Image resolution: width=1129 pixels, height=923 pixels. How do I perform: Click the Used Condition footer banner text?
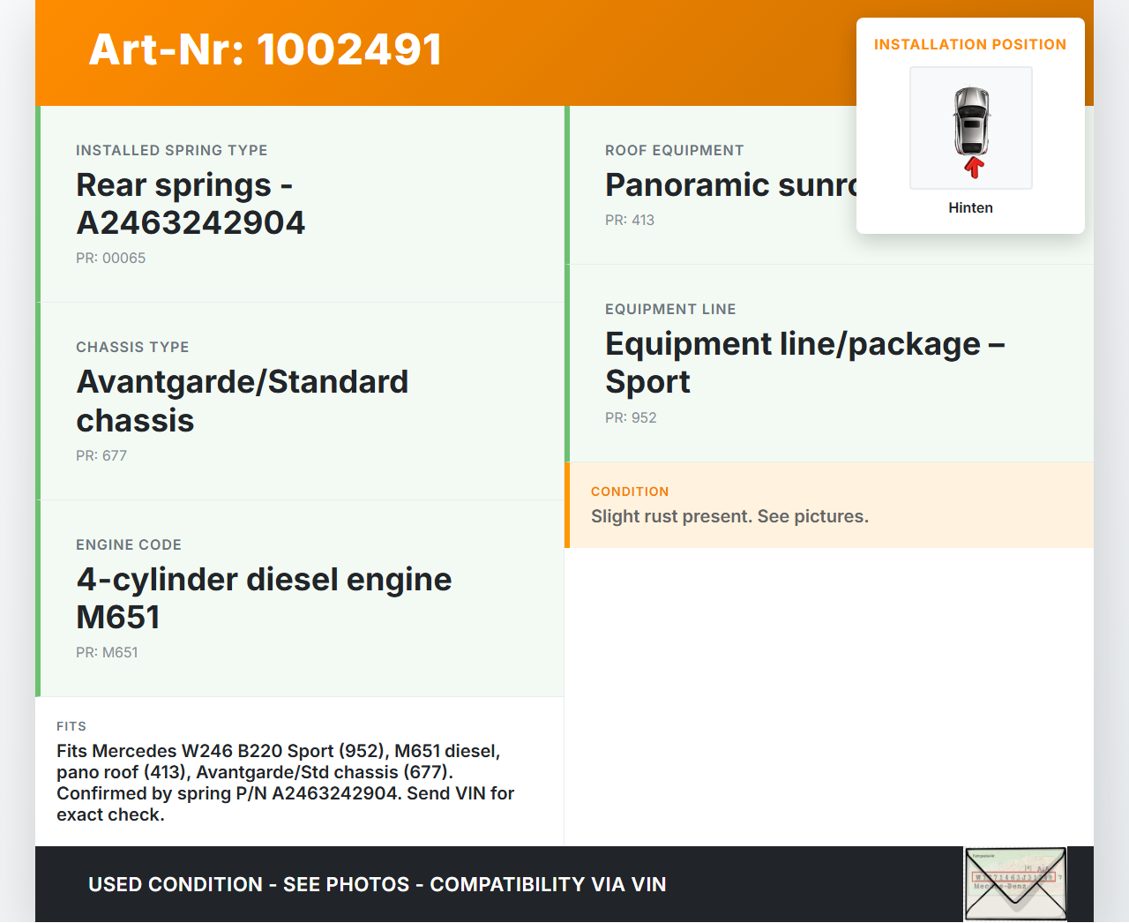(377, 884)
